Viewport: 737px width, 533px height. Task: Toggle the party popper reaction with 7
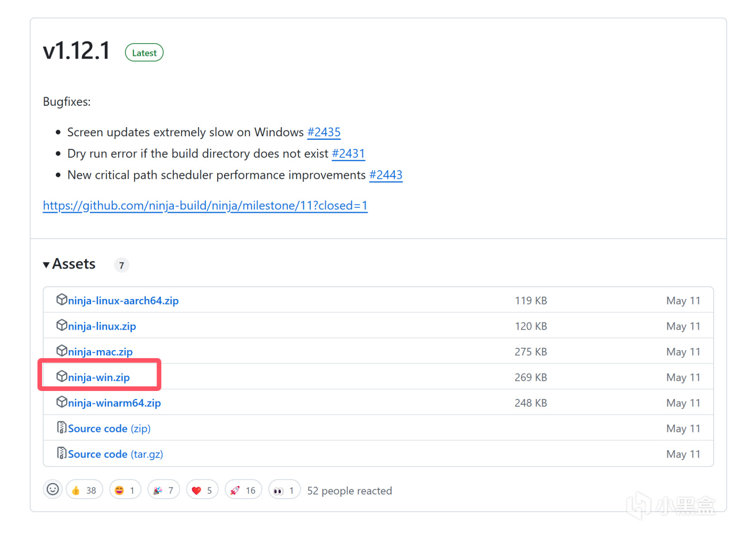164,490
